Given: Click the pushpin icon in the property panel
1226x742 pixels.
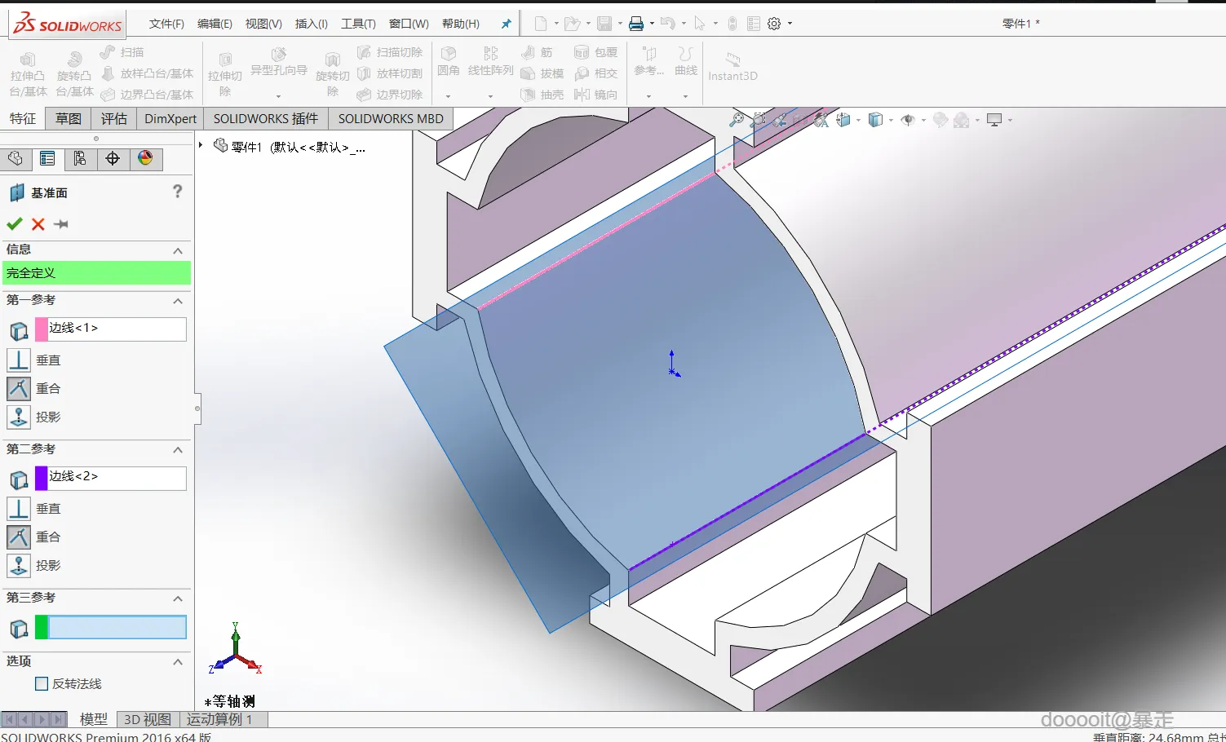Looking at the screenshot, I should (x=61, y=224).
